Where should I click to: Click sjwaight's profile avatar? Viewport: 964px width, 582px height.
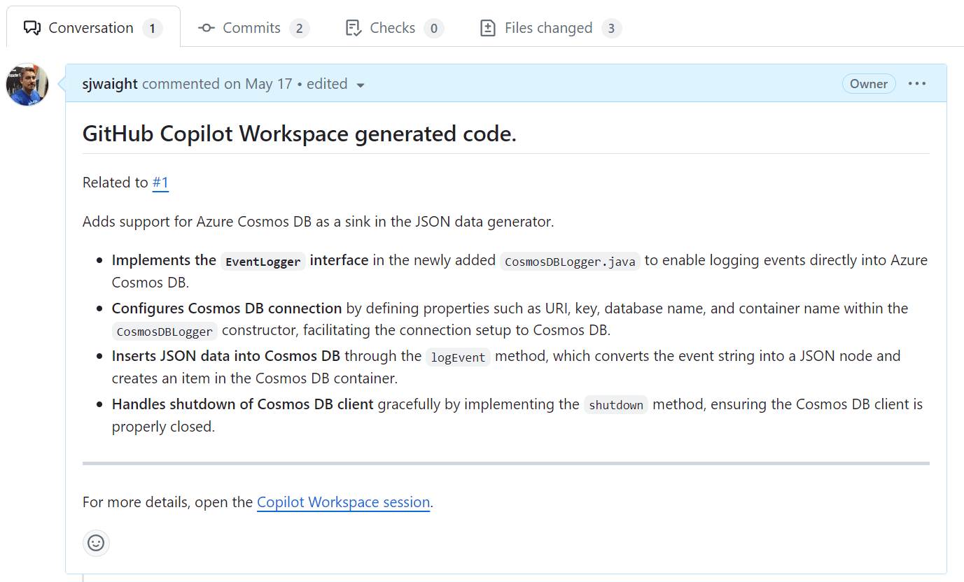click(x=27, y=85)
